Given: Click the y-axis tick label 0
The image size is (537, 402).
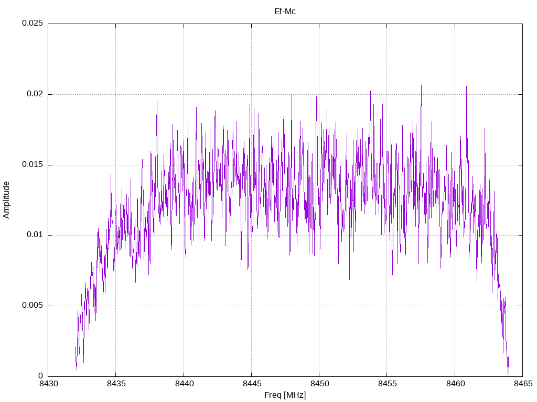Looking at the screenshot, I should (x=41, y=376).
